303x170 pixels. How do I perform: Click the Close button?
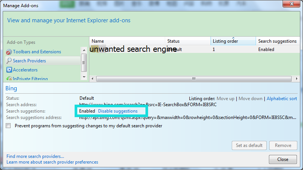pos(283,159)
